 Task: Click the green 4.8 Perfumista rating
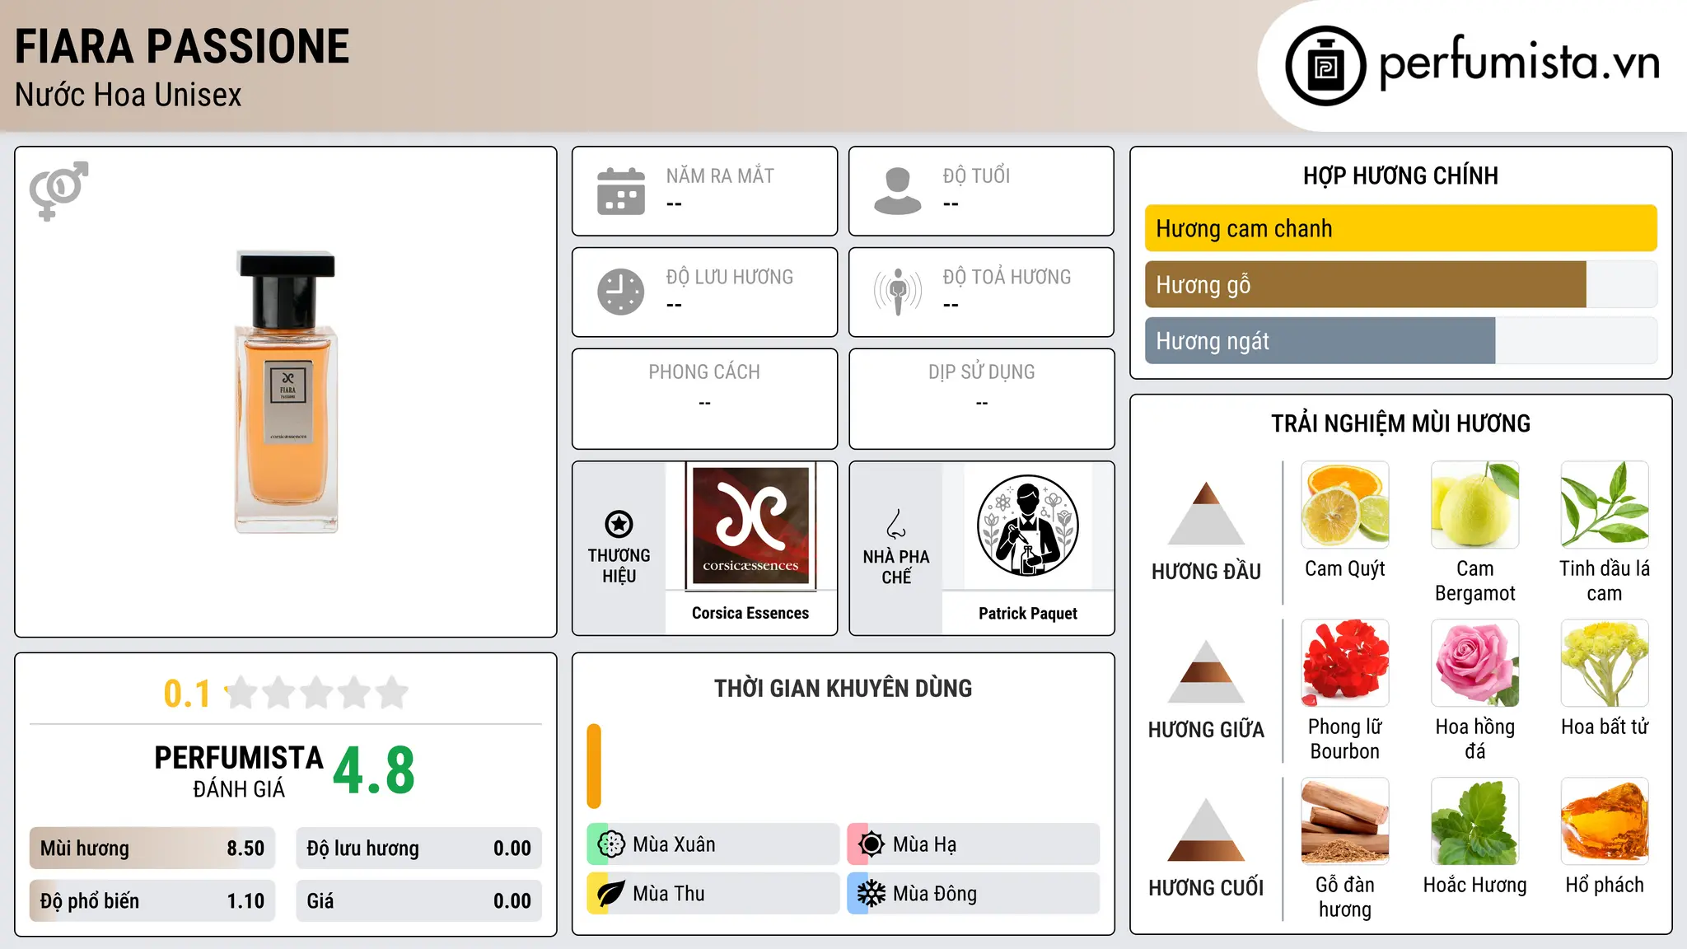coord(374,770)
